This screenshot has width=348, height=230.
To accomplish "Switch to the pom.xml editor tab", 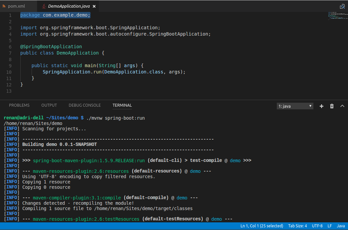I will (16, 6).
